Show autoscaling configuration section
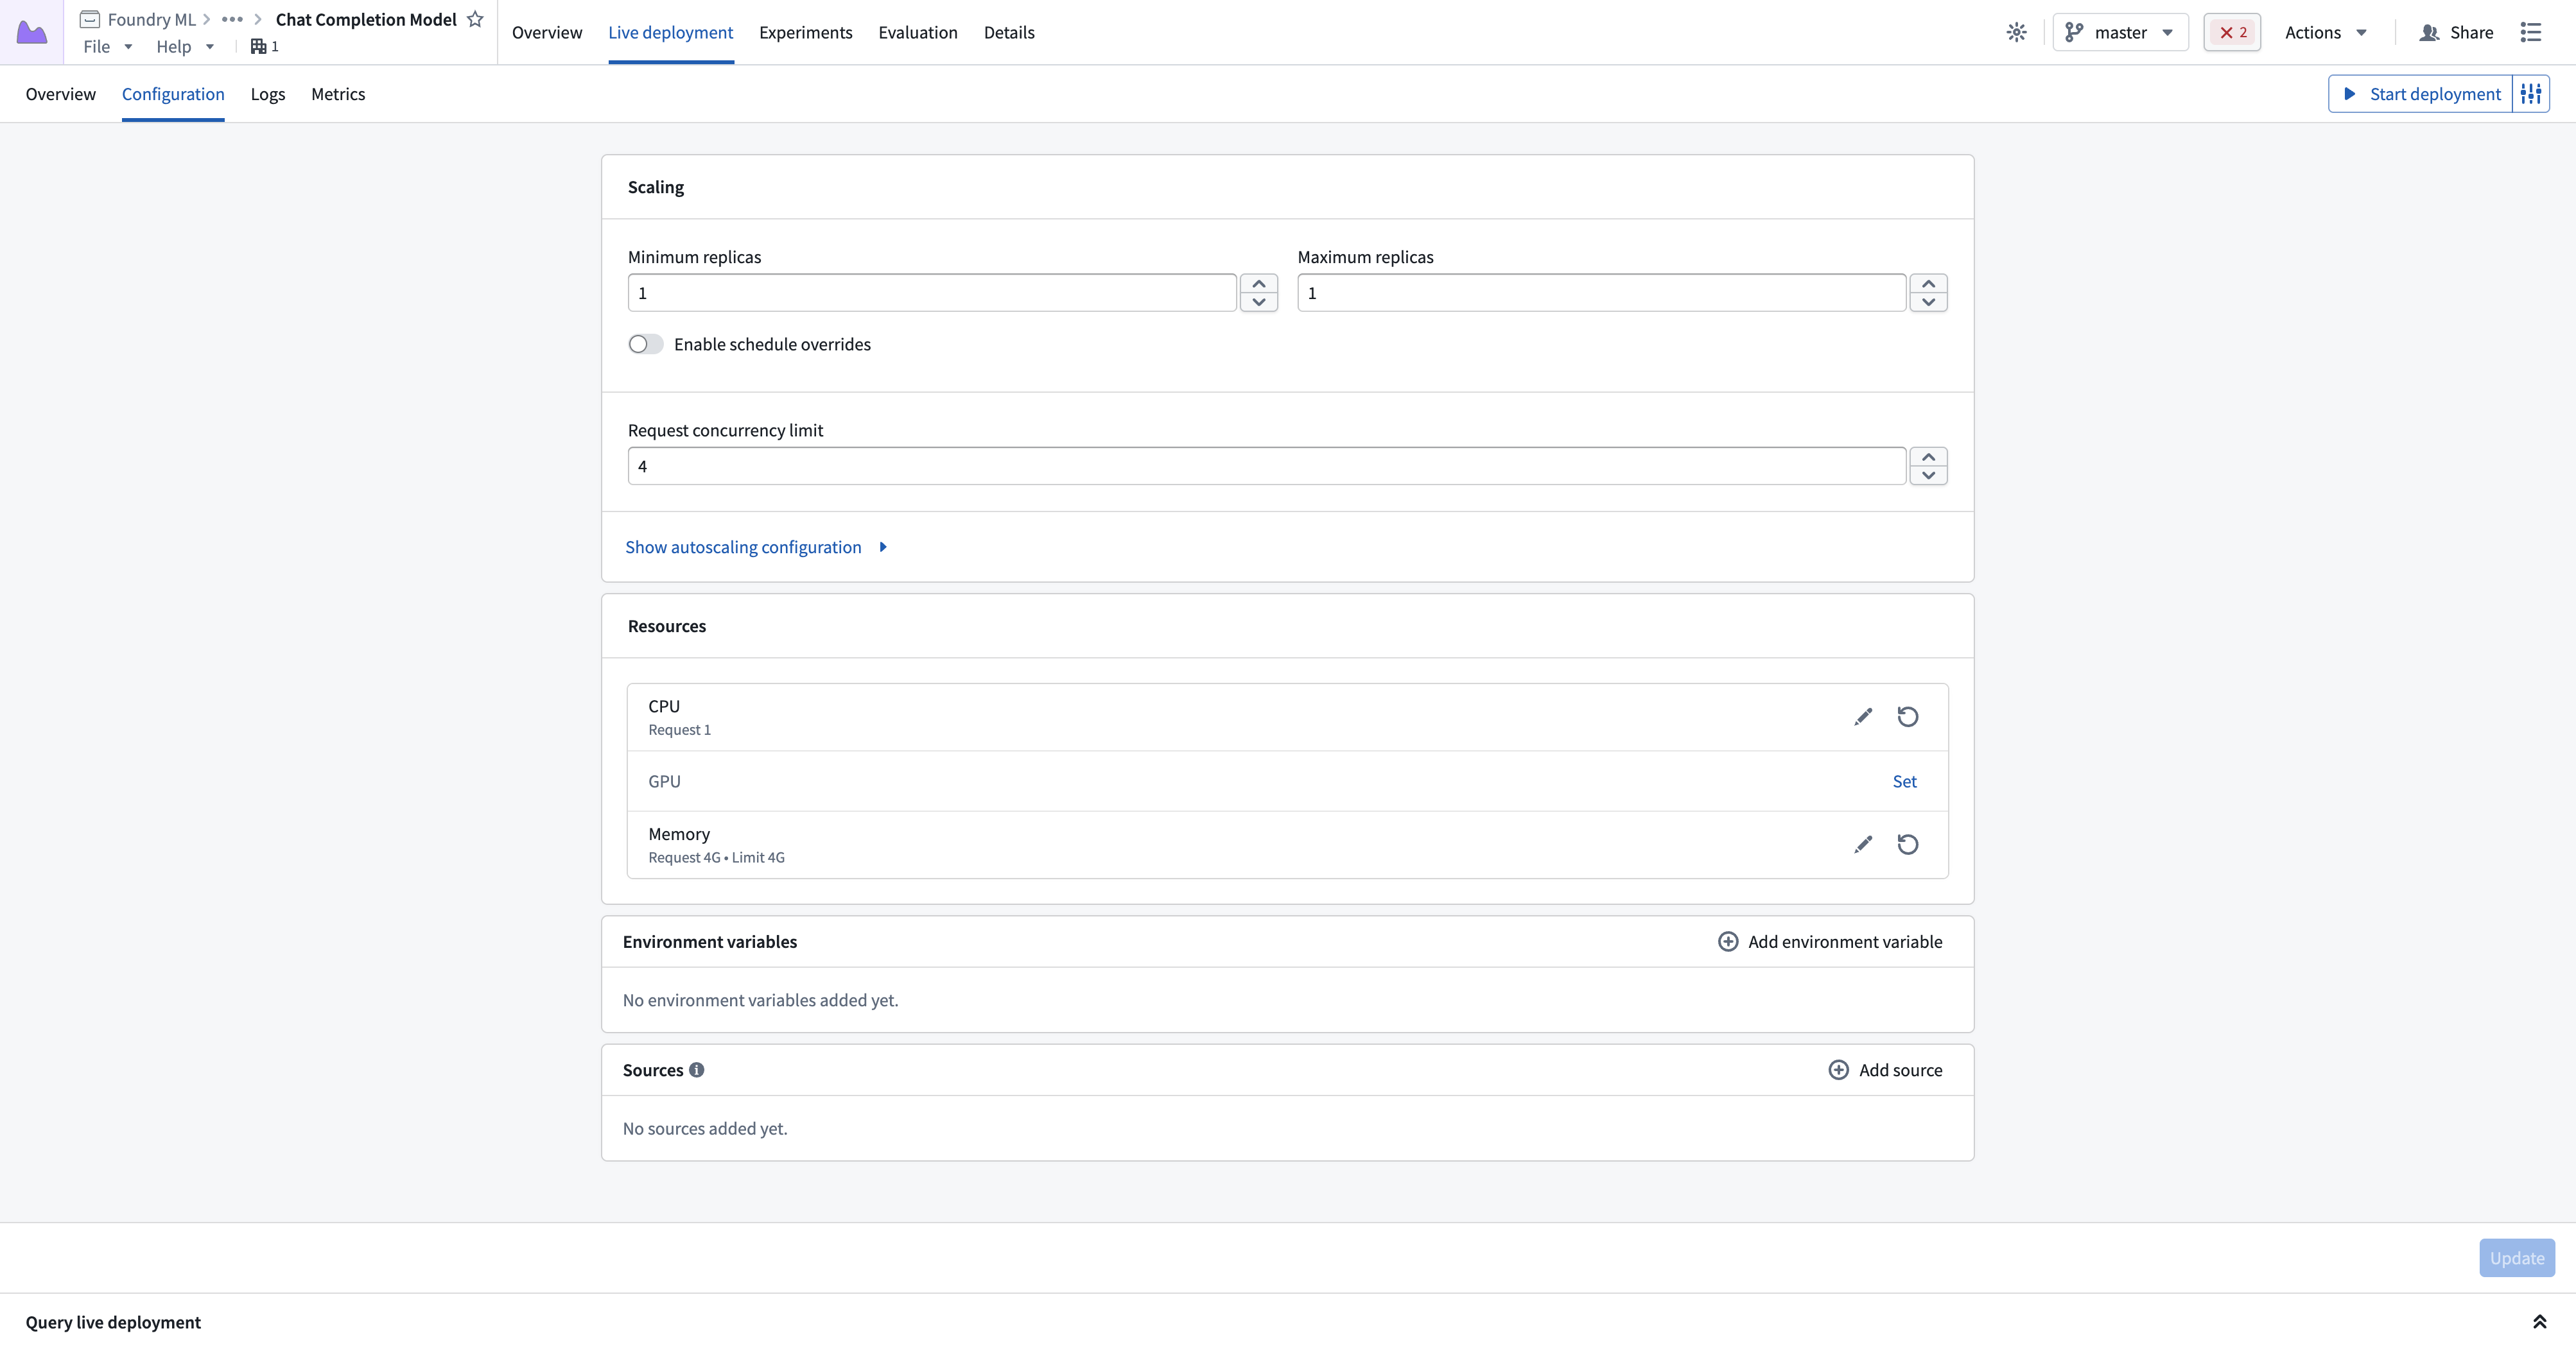The image size is (2576, 1349). [756, 547]
